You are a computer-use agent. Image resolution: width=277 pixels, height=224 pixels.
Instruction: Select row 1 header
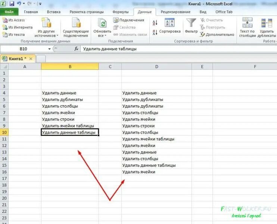coord(4,73)
